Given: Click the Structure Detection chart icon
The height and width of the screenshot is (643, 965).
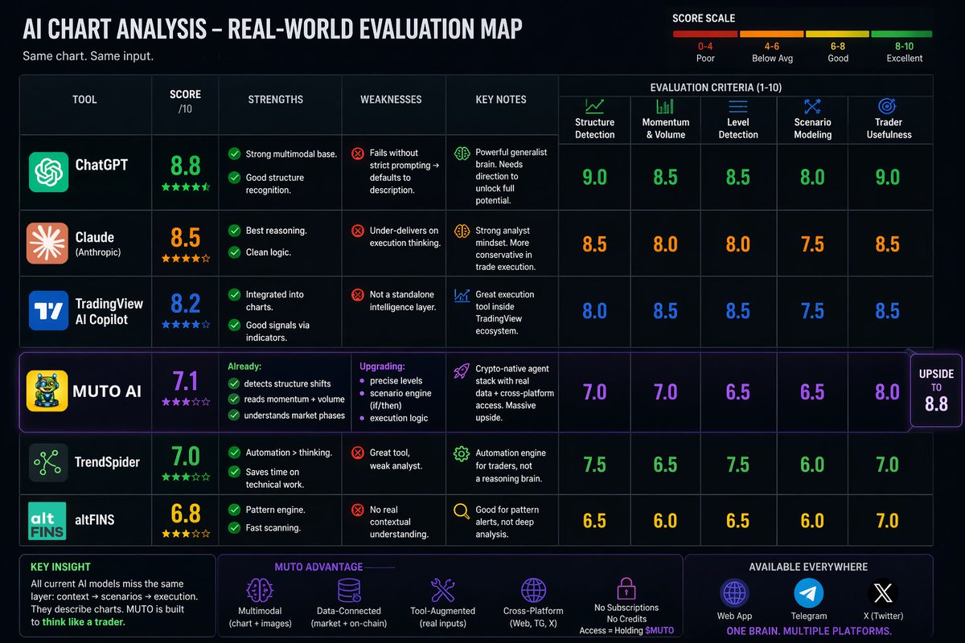Looking at the screenshot, I should pyautogui.click(x=595, y=106).
